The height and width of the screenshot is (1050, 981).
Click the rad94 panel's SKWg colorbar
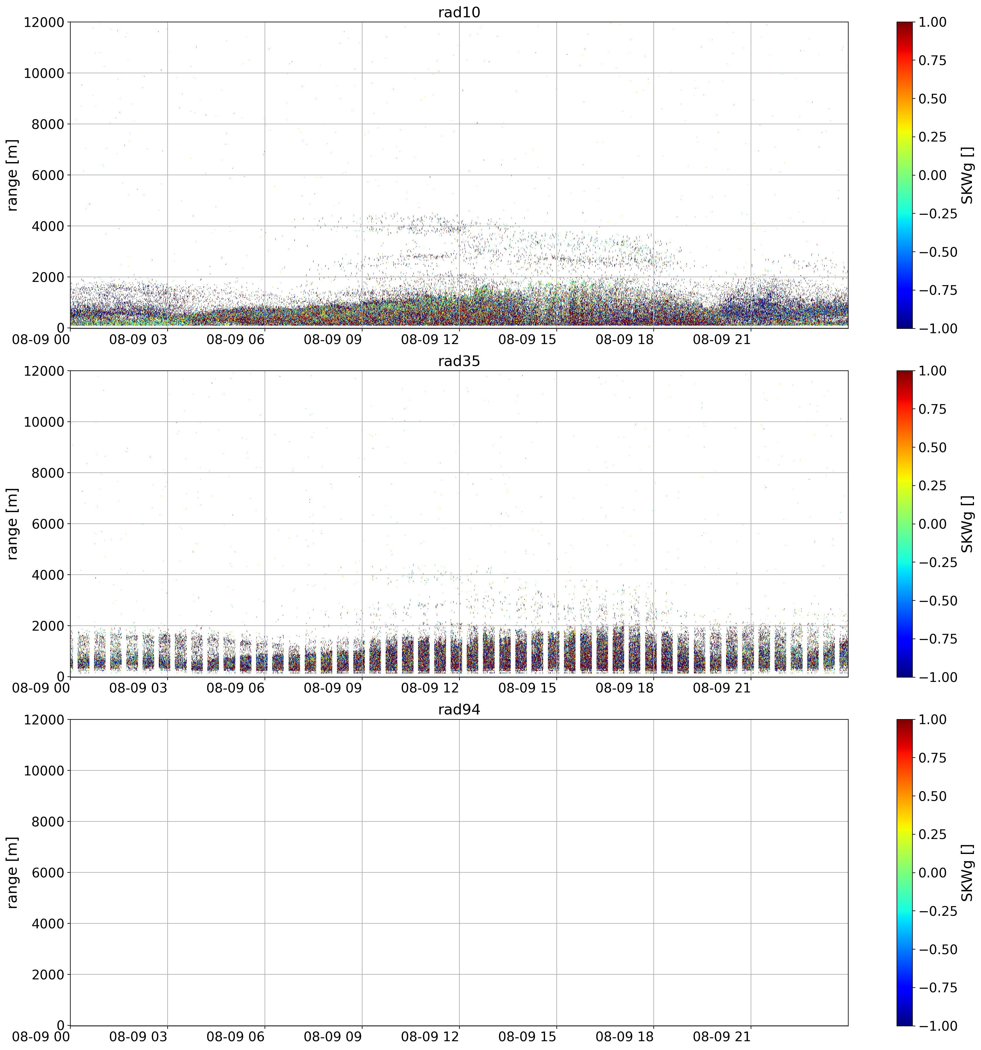tap(904, 872)
